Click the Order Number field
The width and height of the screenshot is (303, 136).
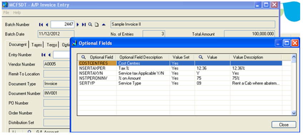[x=56, y=113]
